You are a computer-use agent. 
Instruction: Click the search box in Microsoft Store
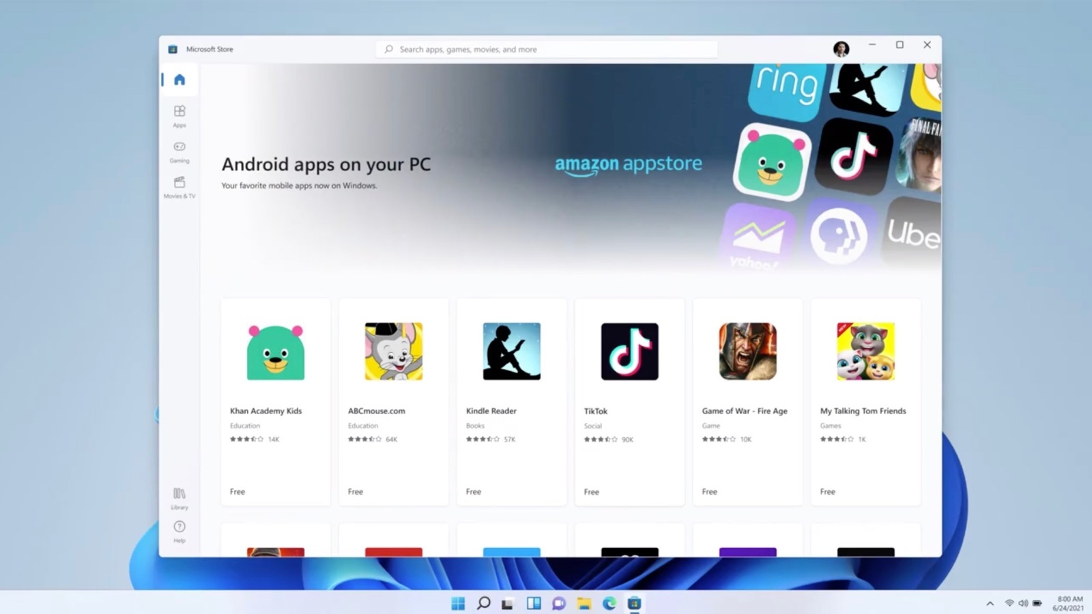547,49
